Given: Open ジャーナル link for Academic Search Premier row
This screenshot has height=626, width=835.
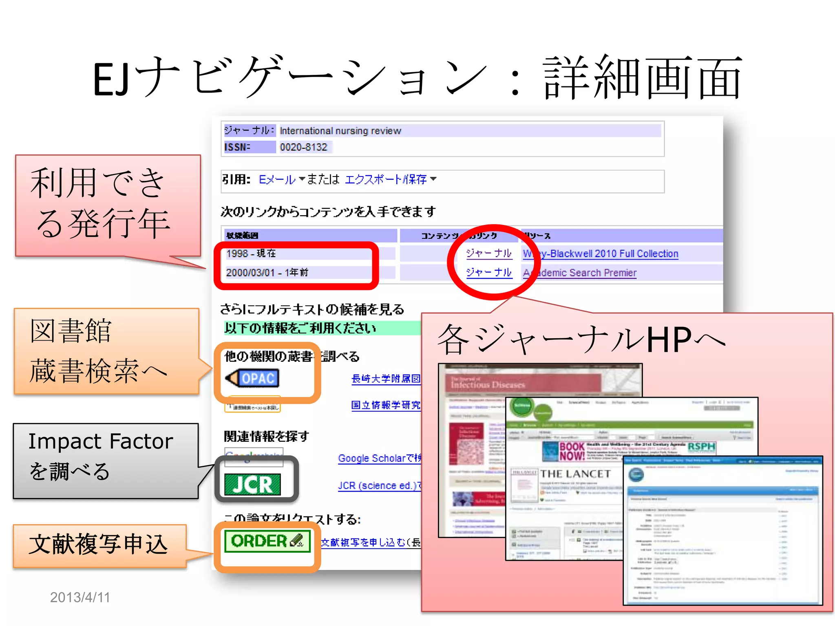Looking at the screenshot, I should [x=488, y=272].
